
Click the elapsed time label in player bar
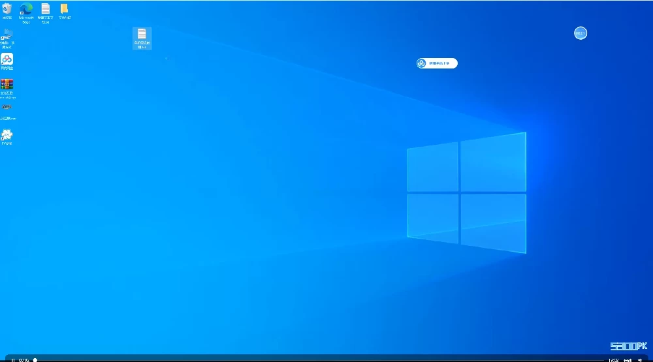pos(24,360)
